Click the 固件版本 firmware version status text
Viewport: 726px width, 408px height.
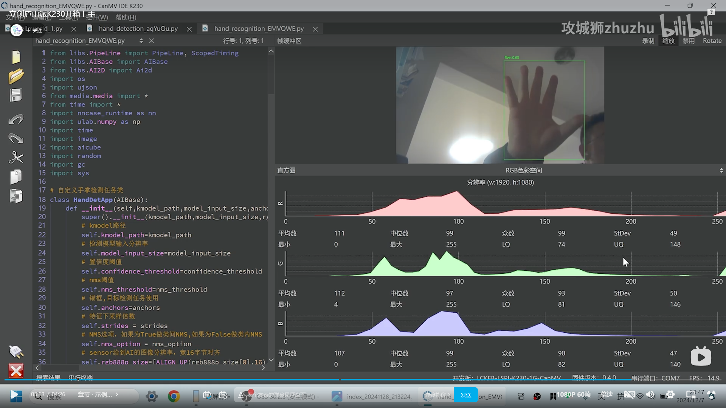pos(594,378)
